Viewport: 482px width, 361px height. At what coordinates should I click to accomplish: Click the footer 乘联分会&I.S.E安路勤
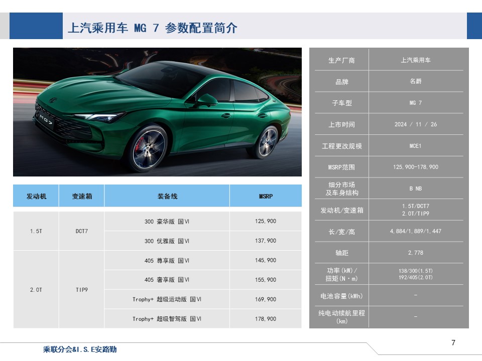80,349
